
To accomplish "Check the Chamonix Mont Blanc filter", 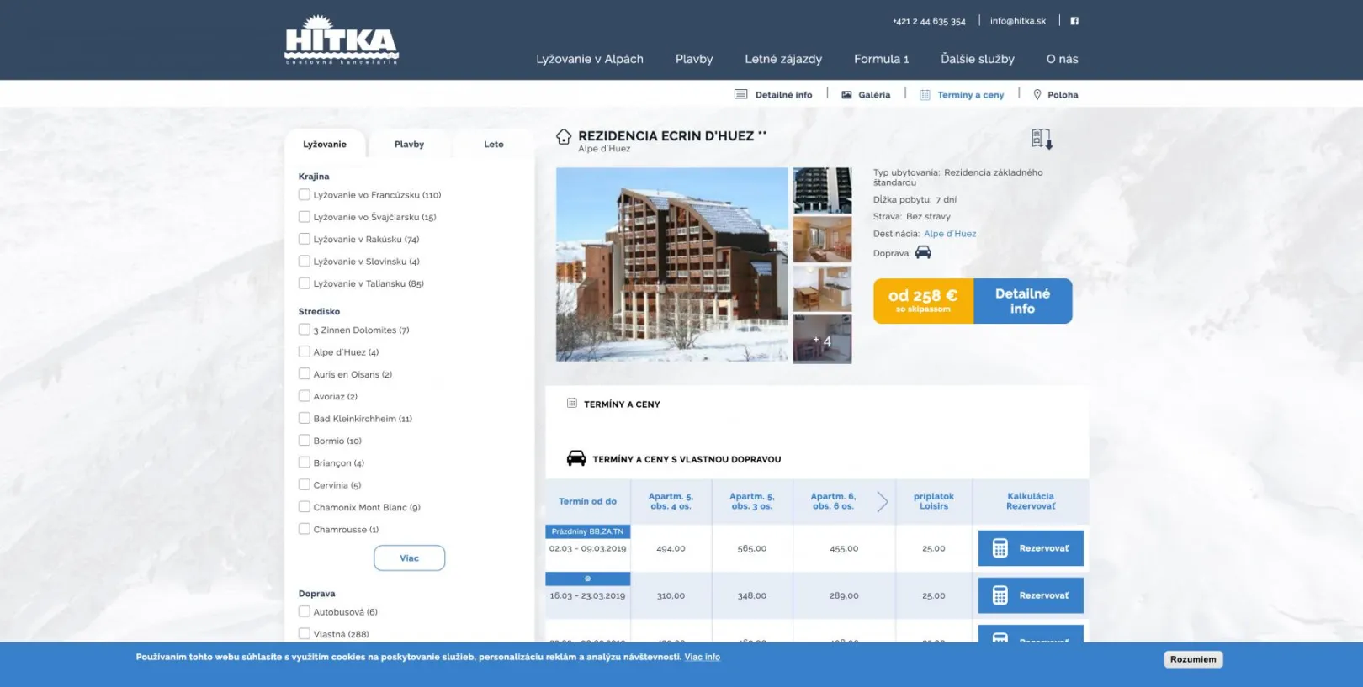I will [305, 507].
